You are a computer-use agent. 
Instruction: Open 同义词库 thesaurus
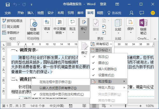tap(11, 27)
